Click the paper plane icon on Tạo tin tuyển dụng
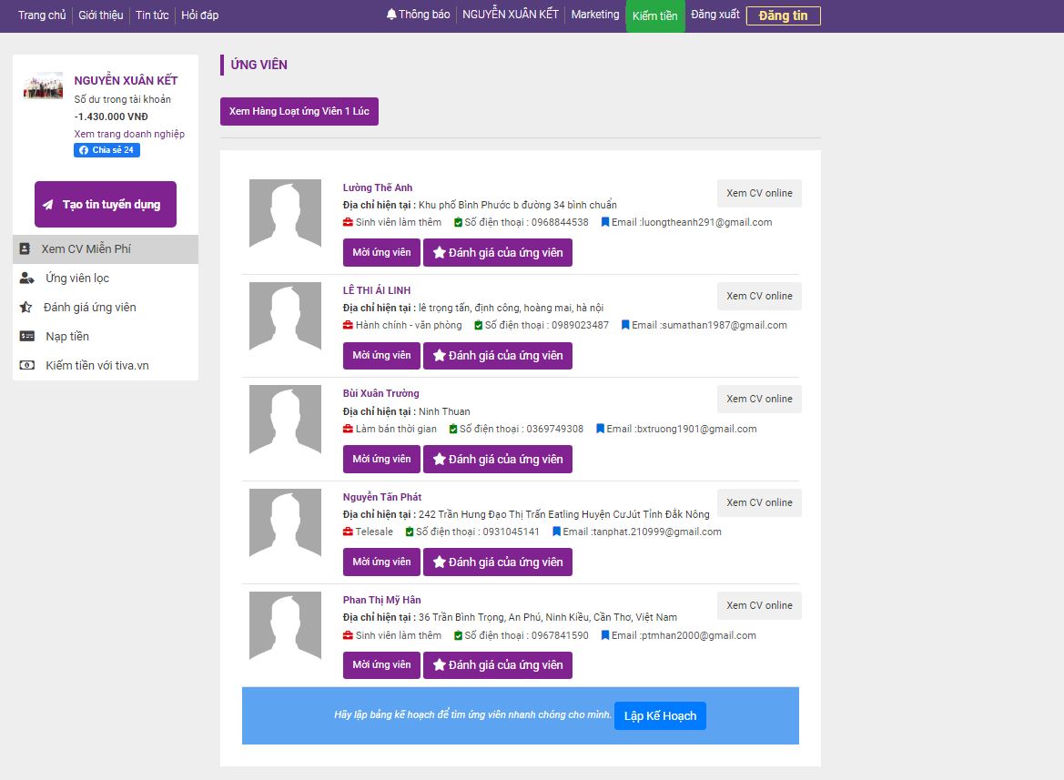Viewport: 1064px width, 780px height. pos(48,205)
